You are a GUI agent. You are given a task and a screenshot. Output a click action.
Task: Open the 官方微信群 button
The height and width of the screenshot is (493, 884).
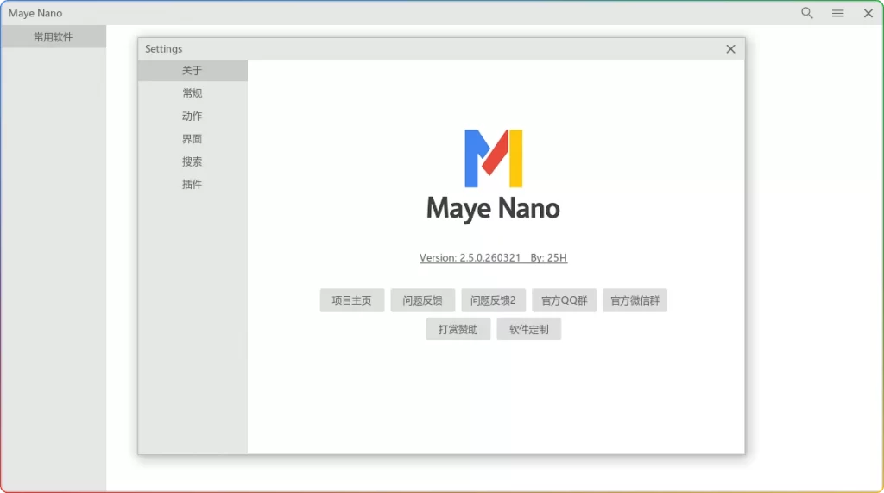[635, 300]
